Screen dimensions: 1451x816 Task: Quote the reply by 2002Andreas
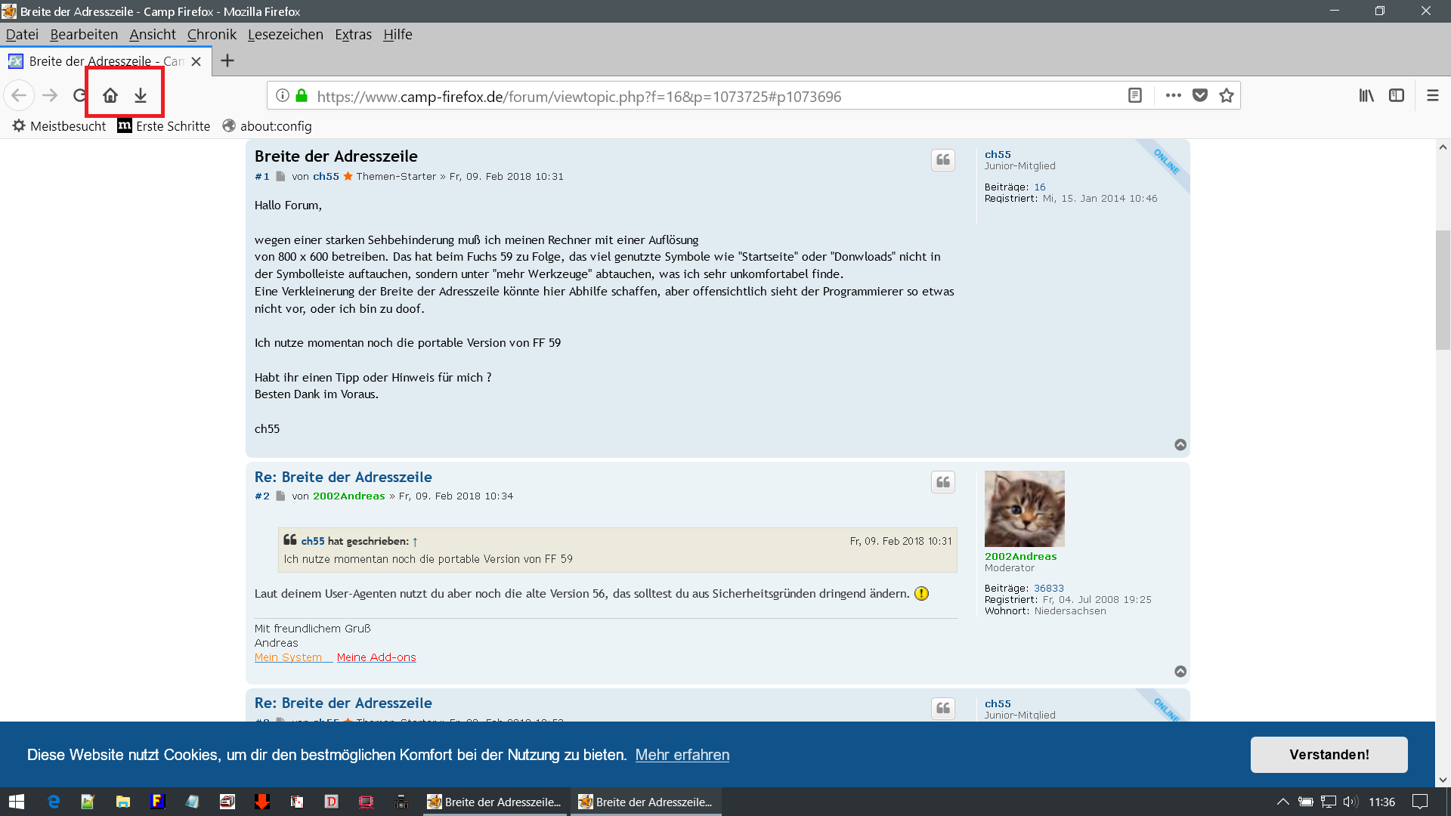(943, 482)
